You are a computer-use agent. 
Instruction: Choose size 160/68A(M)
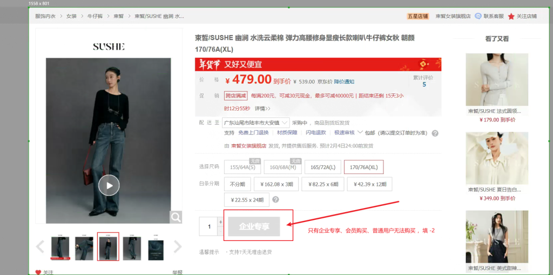point(282,167)
